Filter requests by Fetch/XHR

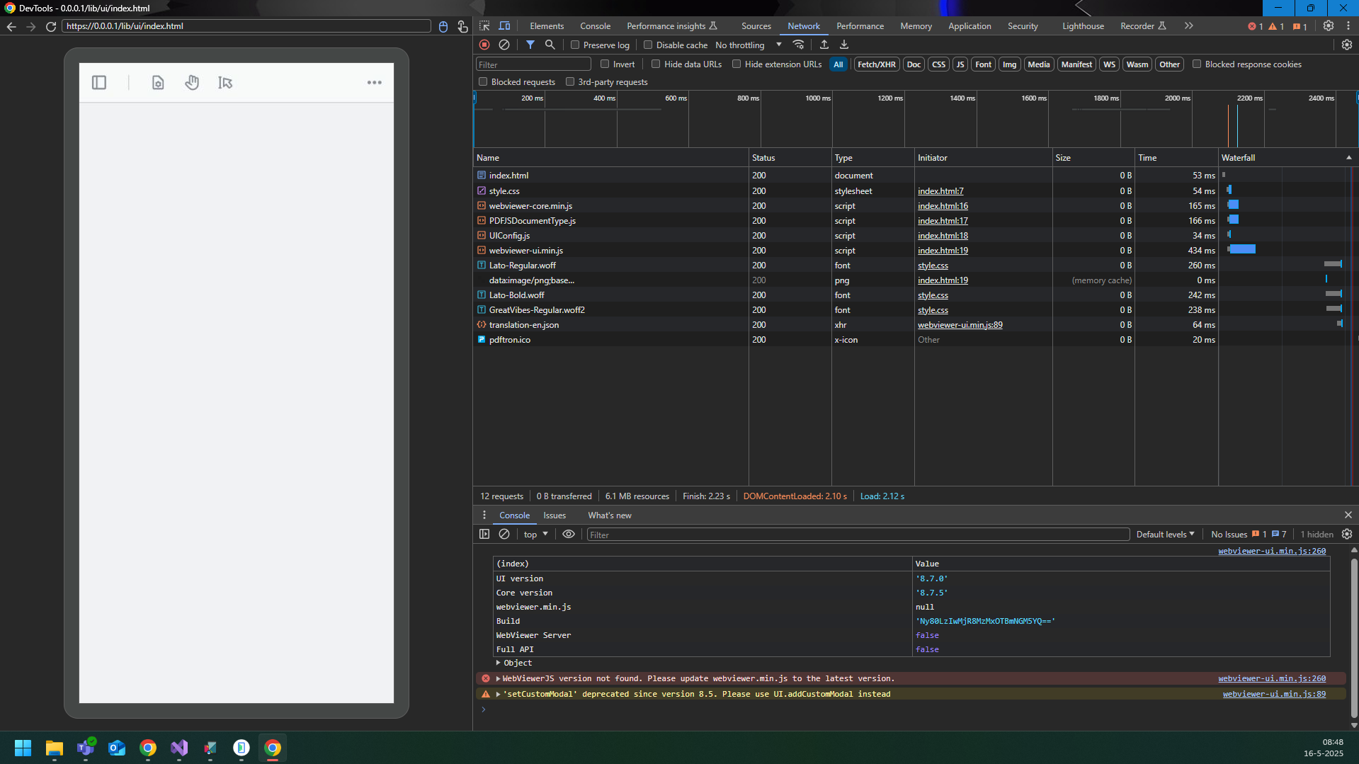[877, 64]
